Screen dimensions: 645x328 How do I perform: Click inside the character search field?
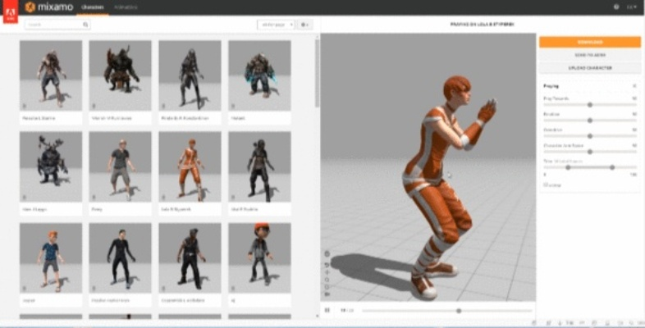54,25
